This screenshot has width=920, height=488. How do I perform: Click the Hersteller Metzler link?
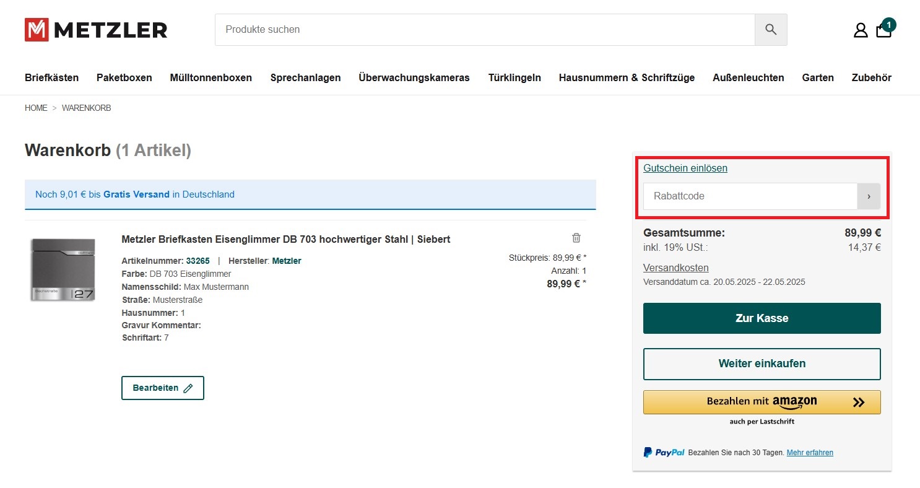pos(287,261)
